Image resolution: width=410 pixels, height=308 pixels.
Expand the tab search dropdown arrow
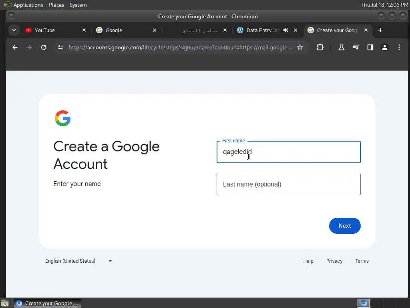14,30
